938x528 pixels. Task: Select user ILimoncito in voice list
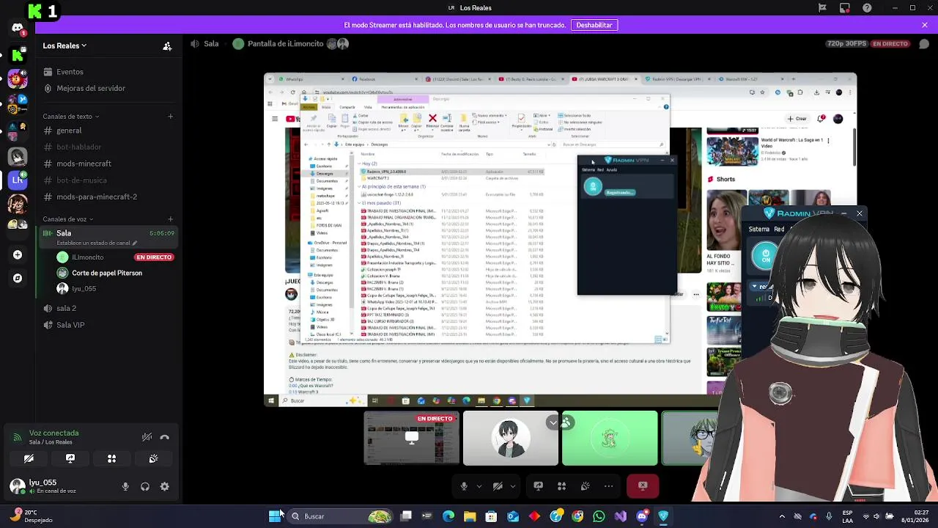(115, 257)
